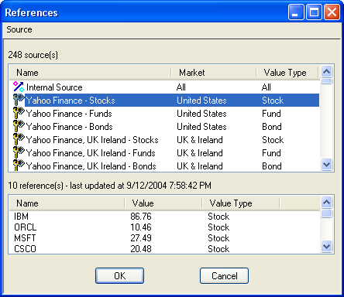Click the All market of Internal Source
Viewport: 344px width, 297px height.
pos(181,87)
